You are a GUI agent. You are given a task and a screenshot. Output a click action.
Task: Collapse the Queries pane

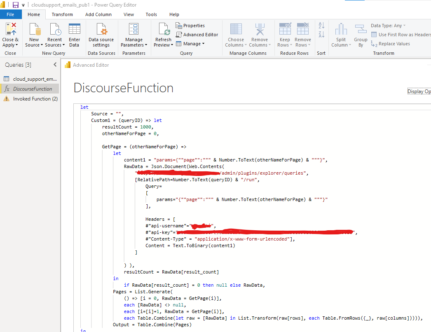(55, 65)
